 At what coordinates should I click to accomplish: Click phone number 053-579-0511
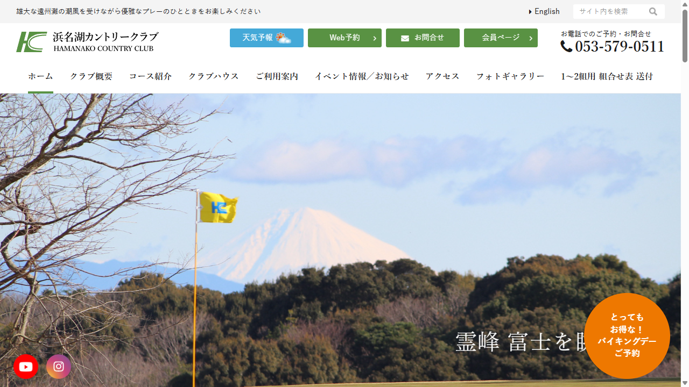[x=620, y=47]
